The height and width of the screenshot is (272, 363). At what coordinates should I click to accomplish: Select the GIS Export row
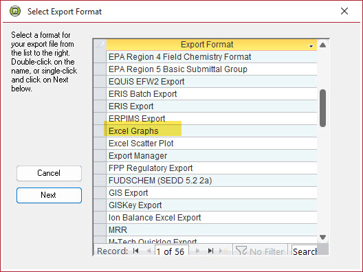tap(212, 193)
